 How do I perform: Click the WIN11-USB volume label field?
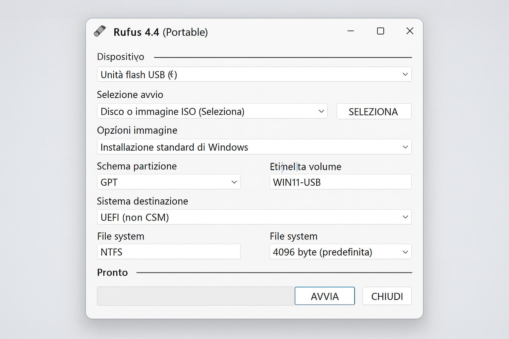pyautogui.click(x=340, y=182)
